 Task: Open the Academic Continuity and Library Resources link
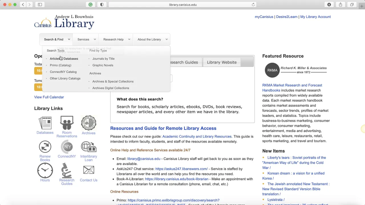click(x=197, y=136)
